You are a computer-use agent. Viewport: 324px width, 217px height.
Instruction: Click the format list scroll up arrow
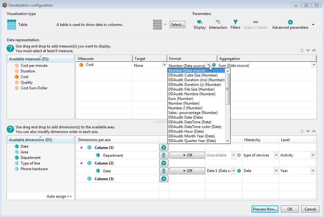coord(227,71)
